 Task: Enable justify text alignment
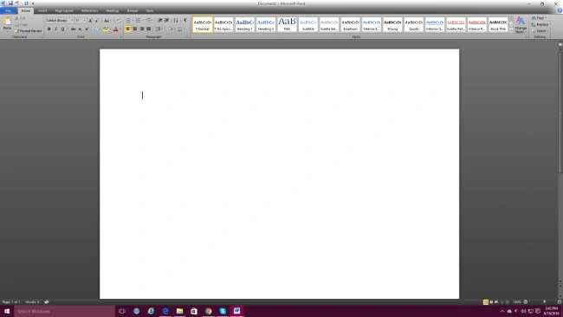[149, 29]
